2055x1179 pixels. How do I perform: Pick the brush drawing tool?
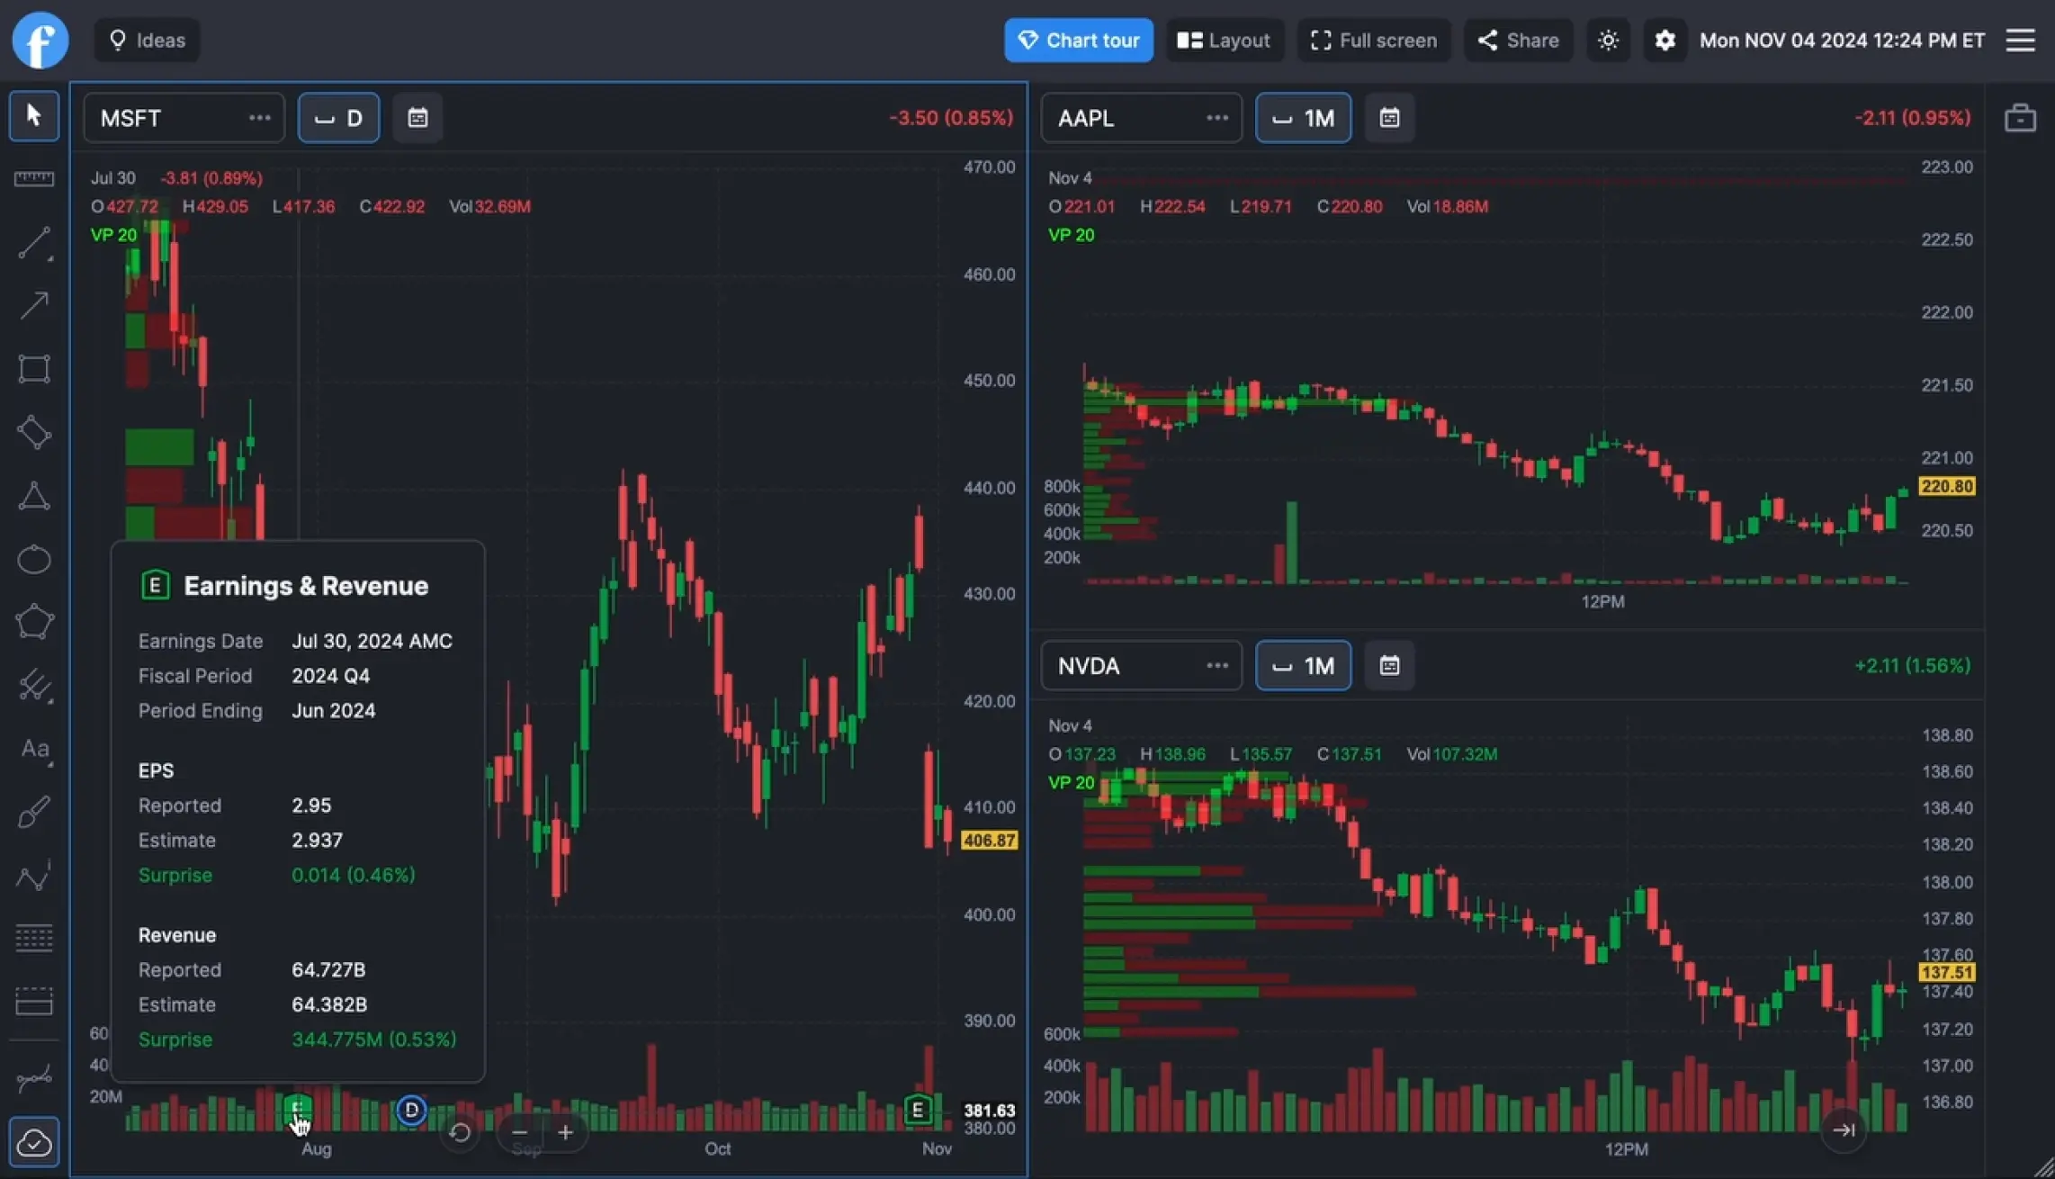(33, 811)
